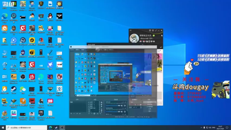Image resolution: width=231 pixels, height=130 pixels.
Task: Open OBS scene transition type dropdown
Action: (x=135, y=102)
